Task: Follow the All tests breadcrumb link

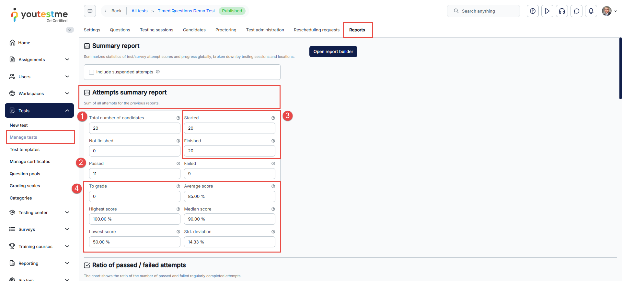Action: 139,11
